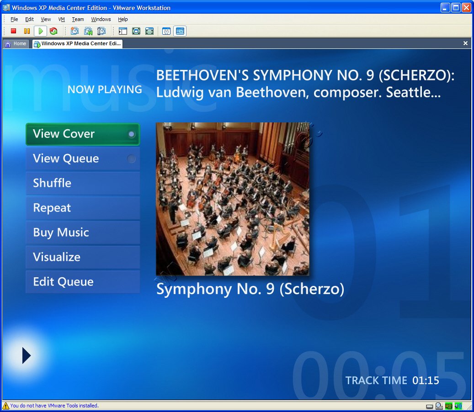The width and height of the screenshot is (474, 412).
Task: Open the View menu
Action: point(46,19)
